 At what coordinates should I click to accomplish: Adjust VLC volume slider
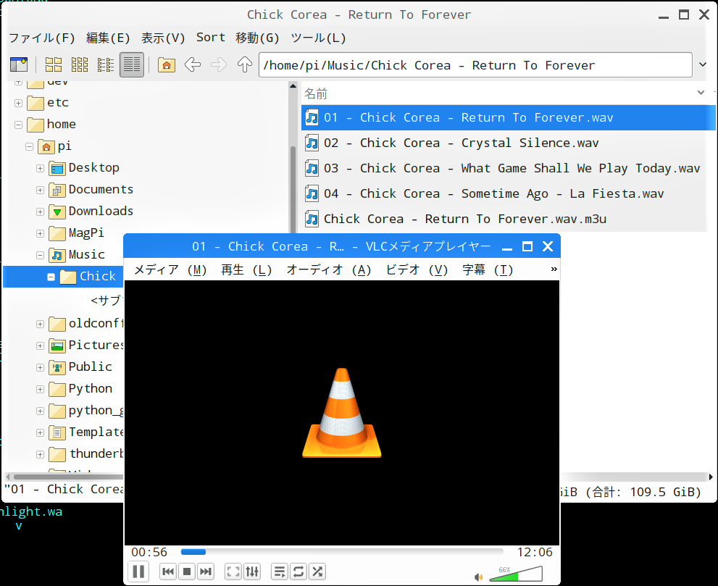coord(516,574)
